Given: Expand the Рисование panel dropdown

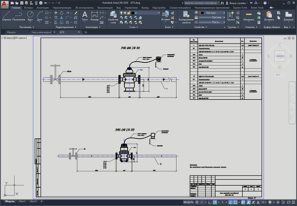Looking at the screenshot, I should coord(27,27).
